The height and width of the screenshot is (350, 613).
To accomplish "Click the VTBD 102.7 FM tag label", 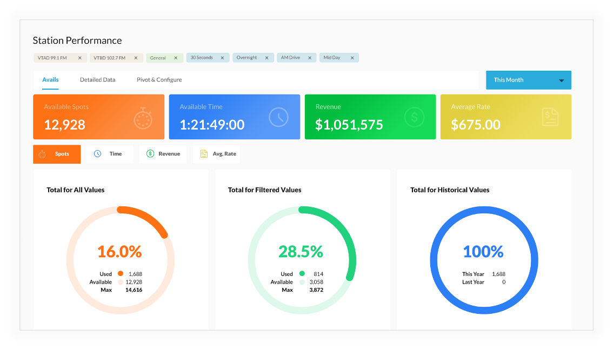I will [x=109, y=58].
